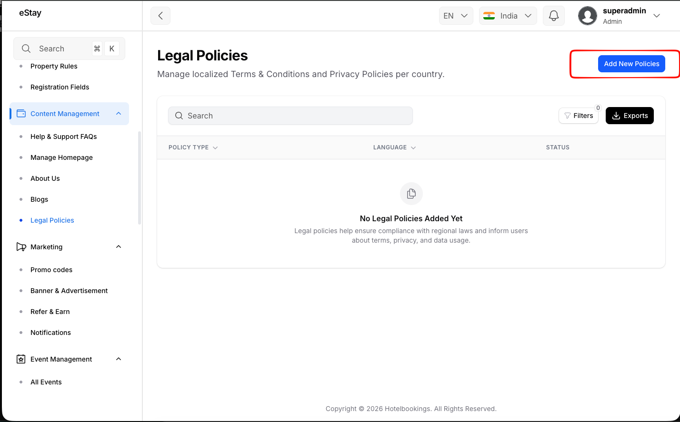The image size is (680, 422).
Task: Open Refer & Earn page
Action: tap(50, 312)
